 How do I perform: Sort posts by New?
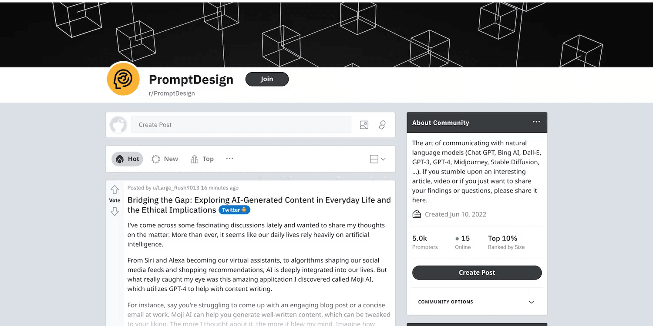coord(165,159)
